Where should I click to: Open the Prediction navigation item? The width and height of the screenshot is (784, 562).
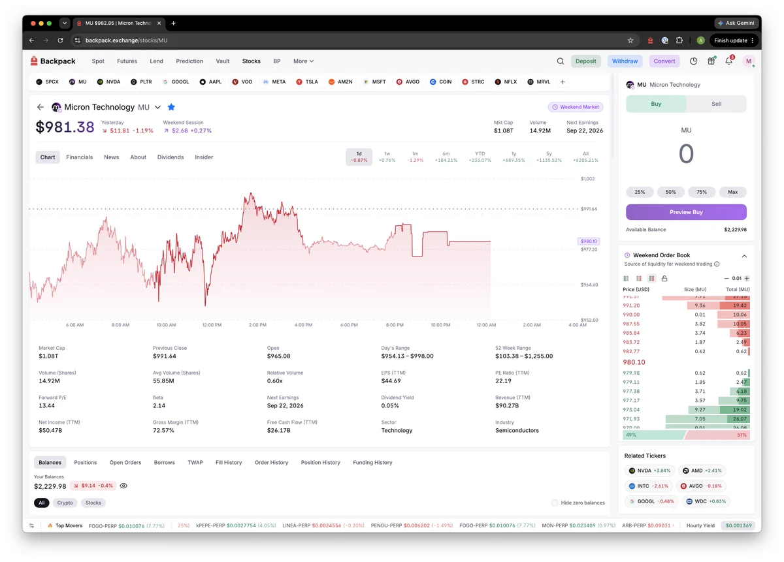[x=189, y=61]
